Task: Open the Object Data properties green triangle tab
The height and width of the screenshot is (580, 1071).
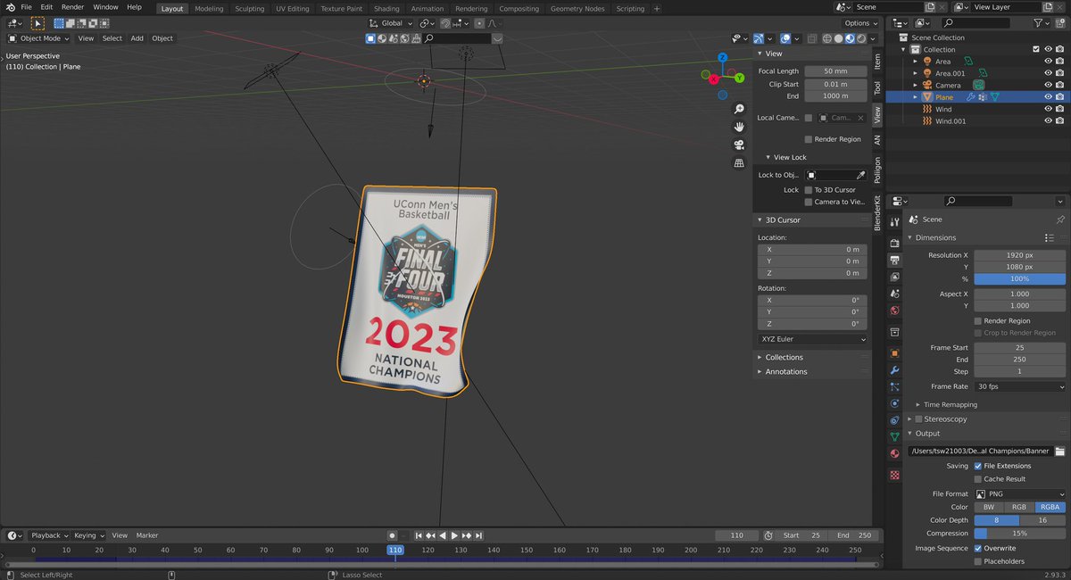Action: click(x=894, y=437)
